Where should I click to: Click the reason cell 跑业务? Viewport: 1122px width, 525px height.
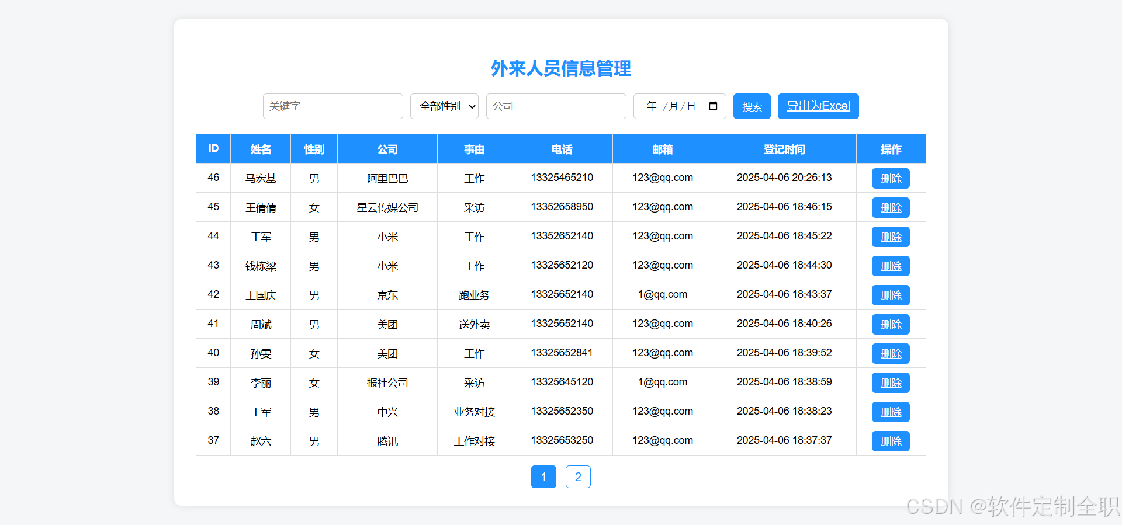coord(474,295)
